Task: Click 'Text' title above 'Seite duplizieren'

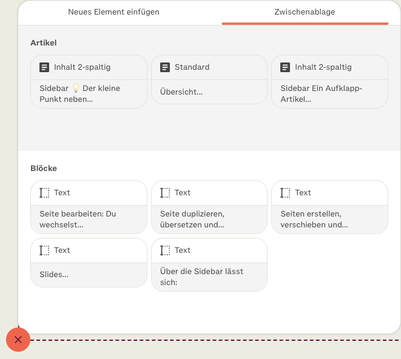Action: tap(183, 193)
